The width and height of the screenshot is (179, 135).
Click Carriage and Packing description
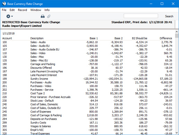pos(43,64)
